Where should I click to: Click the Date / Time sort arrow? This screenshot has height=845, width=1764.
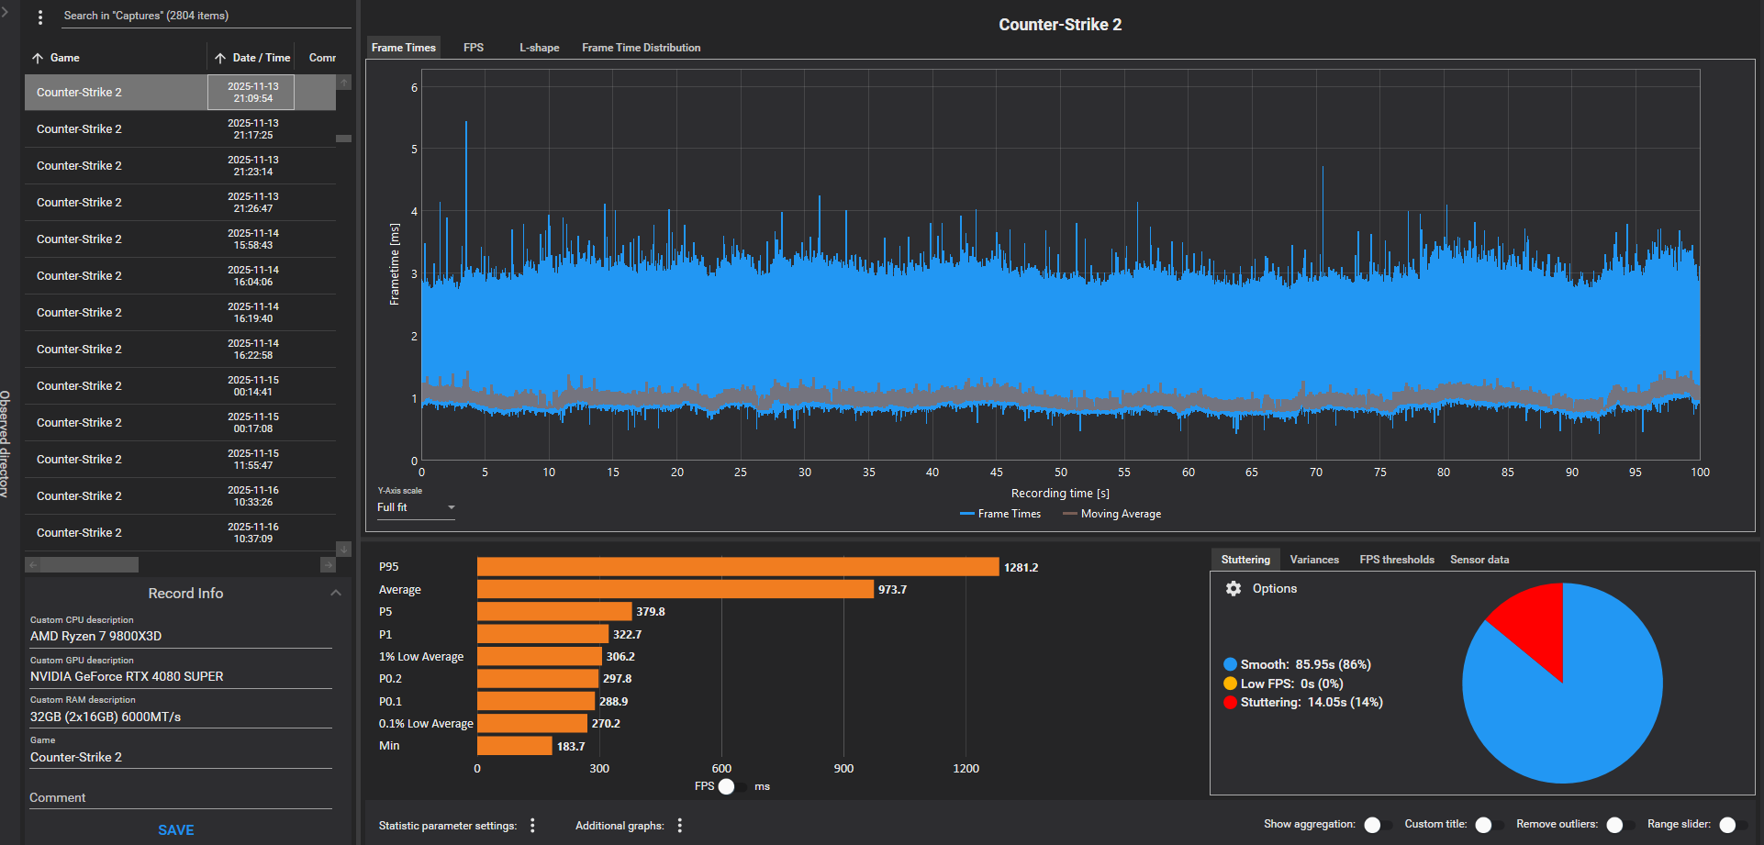pos(220,58)
